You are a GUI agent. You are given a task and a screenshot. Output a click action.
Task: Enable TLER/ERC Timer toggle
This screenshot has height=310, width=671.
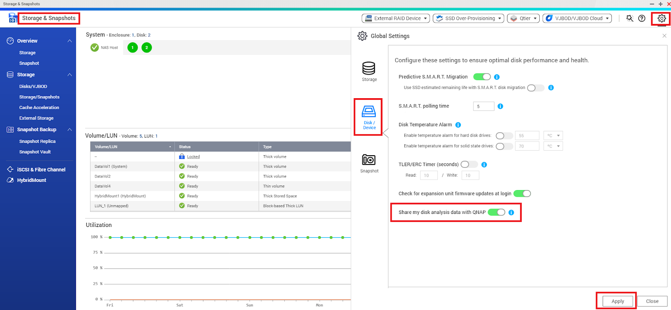(469, 164)
